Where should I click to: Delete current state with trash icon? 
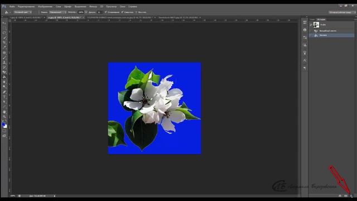351,196
